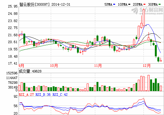Image resolution: width=164 pixels, height=115 pixels.
Task: Click the RSI_A:27 indicator label
Action: [26, 95]
